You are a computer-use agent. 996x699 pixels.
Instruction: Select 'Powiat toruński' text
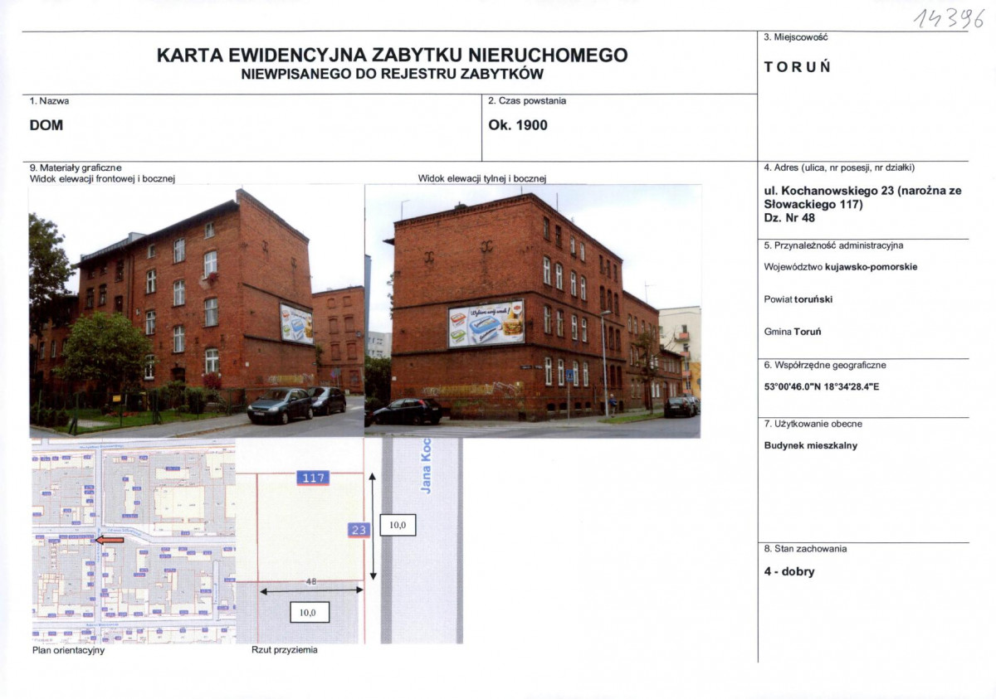pos(798,299)
